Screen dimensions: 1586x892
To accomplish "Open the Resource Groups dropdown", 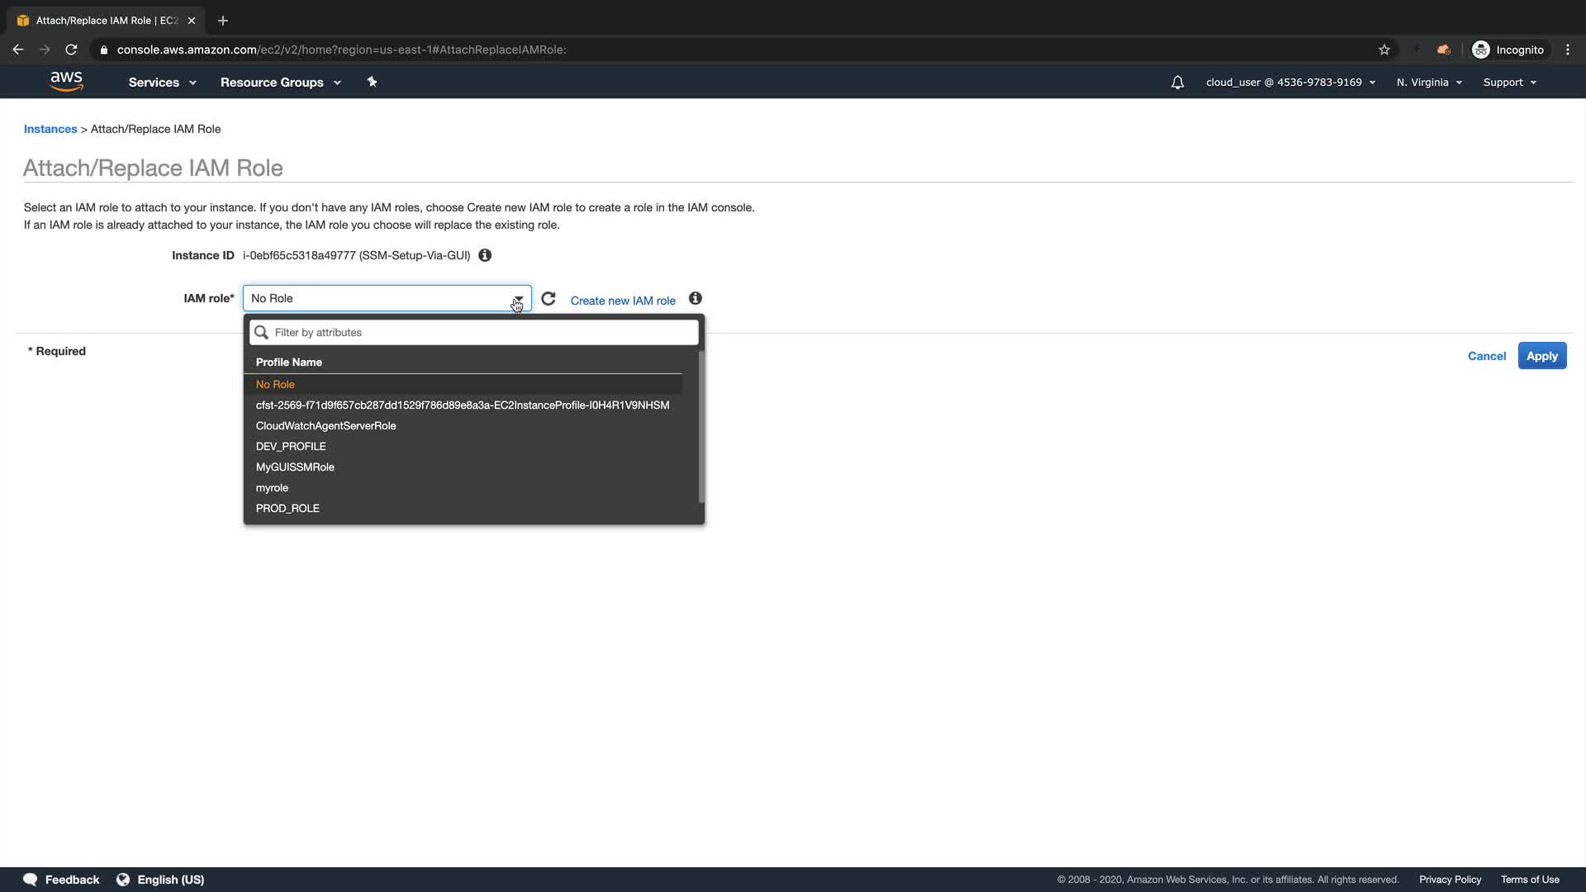I will [280, 83].
